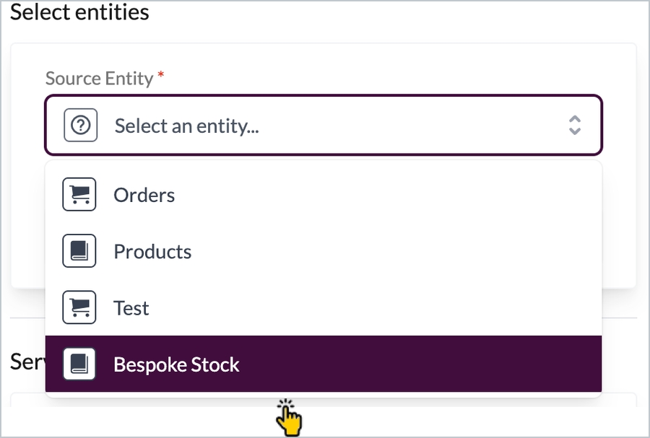Viewport: 650px width, 438px height.
Task: Click the shopping cart icon beside Test
Action: [79, 307]
